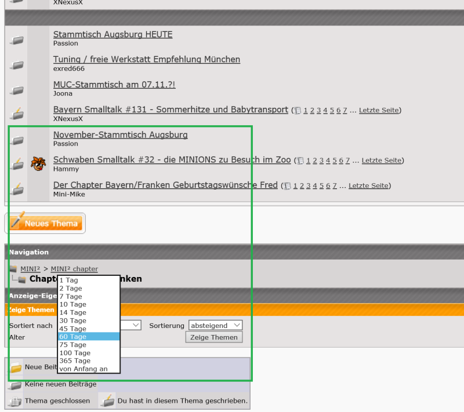
Task: Click folder icon beside Bayern Smalltalk #131
Action: (x=17, y=114)
